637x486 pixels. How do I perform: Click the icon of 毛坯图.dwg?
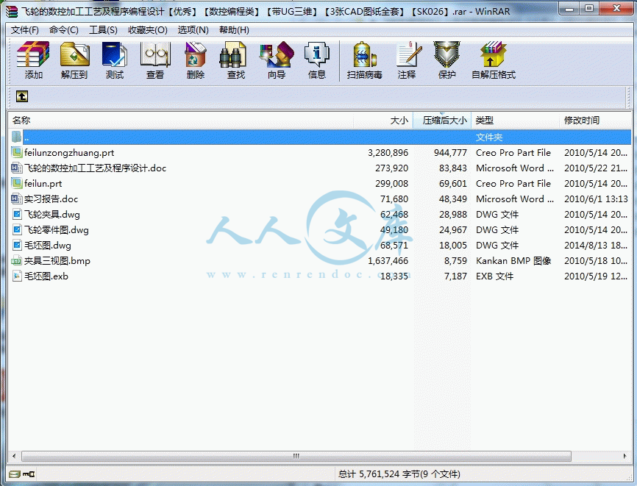tap(17, 246)
